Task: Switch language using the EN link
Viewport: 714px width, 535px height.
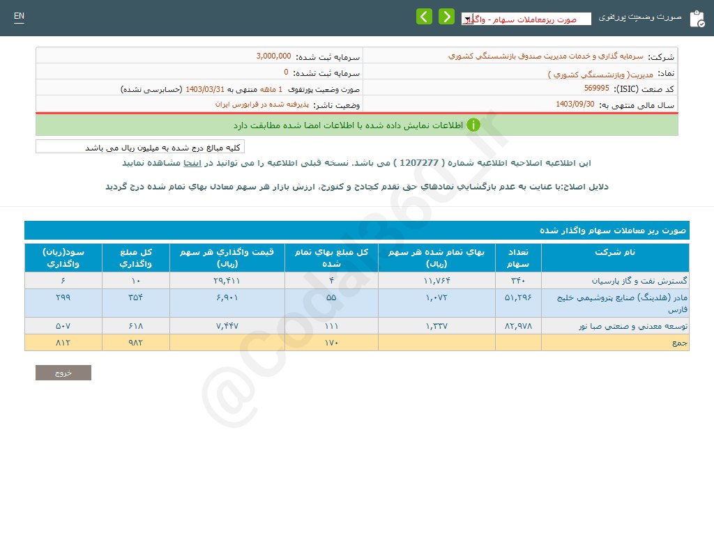Action: pyautogui.click(x=19, y=15)
